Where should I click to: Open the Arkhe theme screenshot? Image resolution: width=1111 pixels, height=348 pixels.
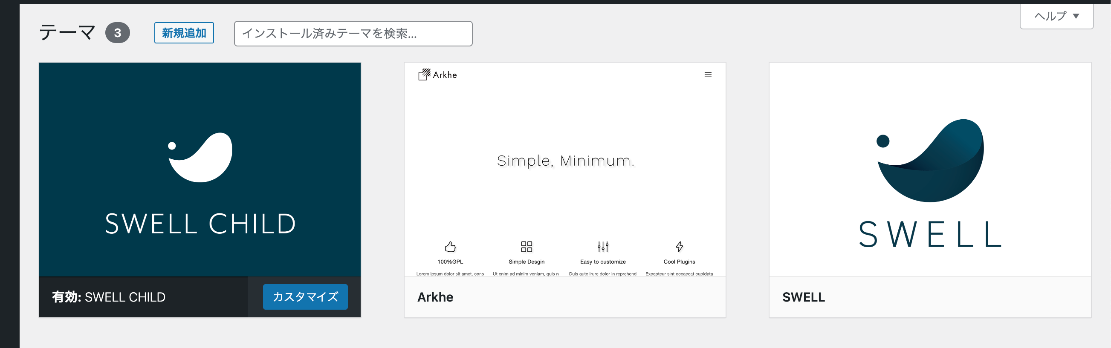tap(564, 169)
